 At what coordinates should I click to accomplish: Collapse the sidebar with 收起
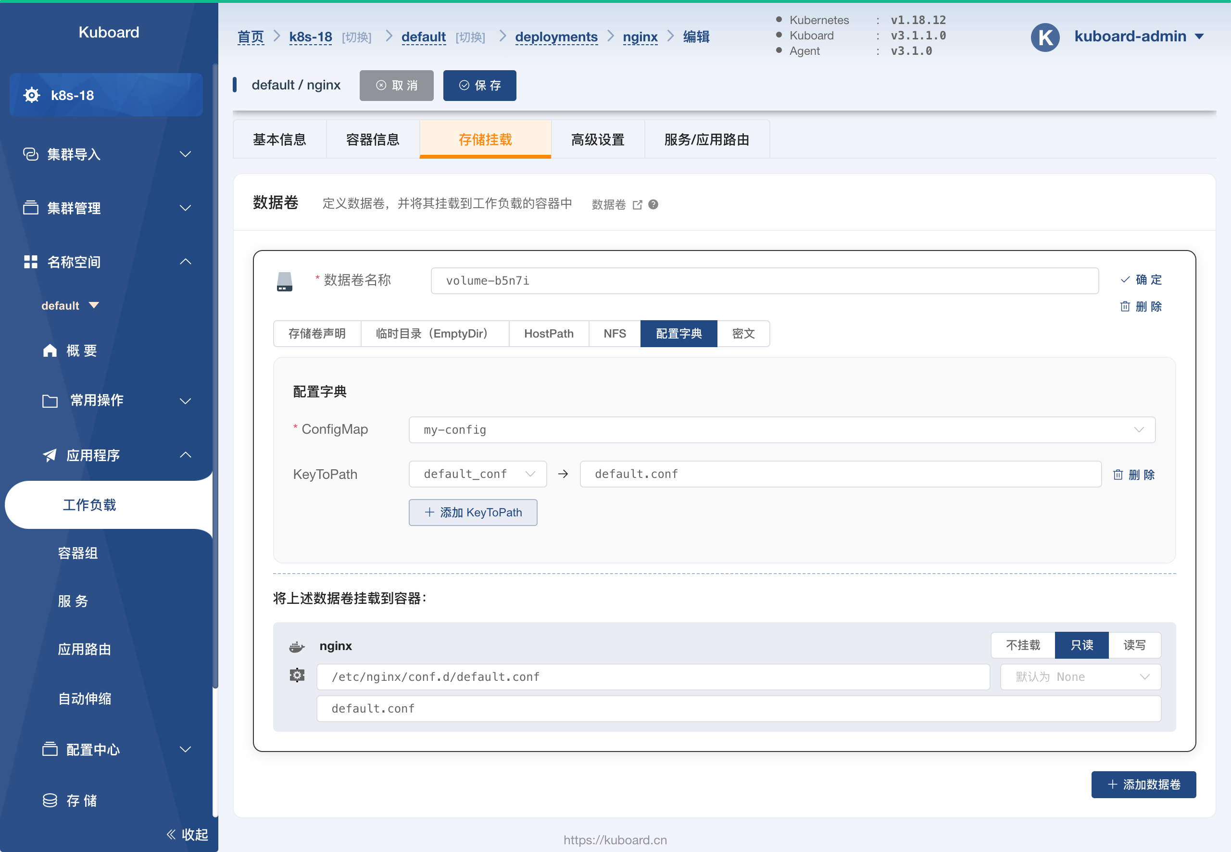[x=187, y=834]
